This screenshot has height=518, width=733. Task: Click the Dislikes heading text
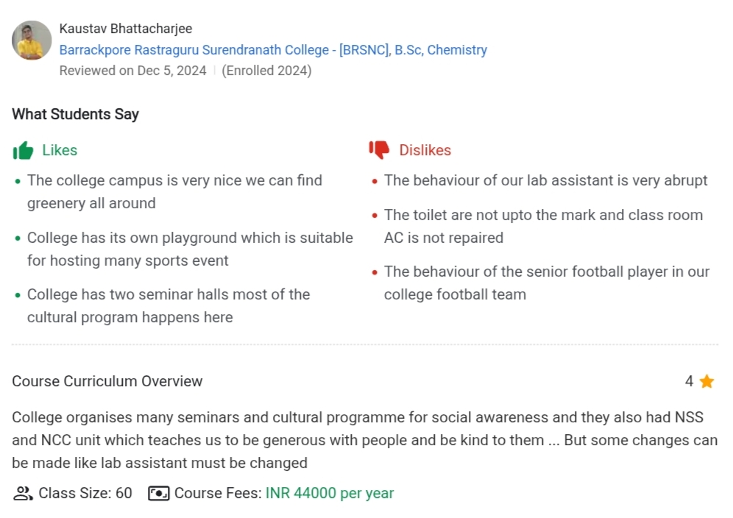pyautogui.click(x=425, y=150)
